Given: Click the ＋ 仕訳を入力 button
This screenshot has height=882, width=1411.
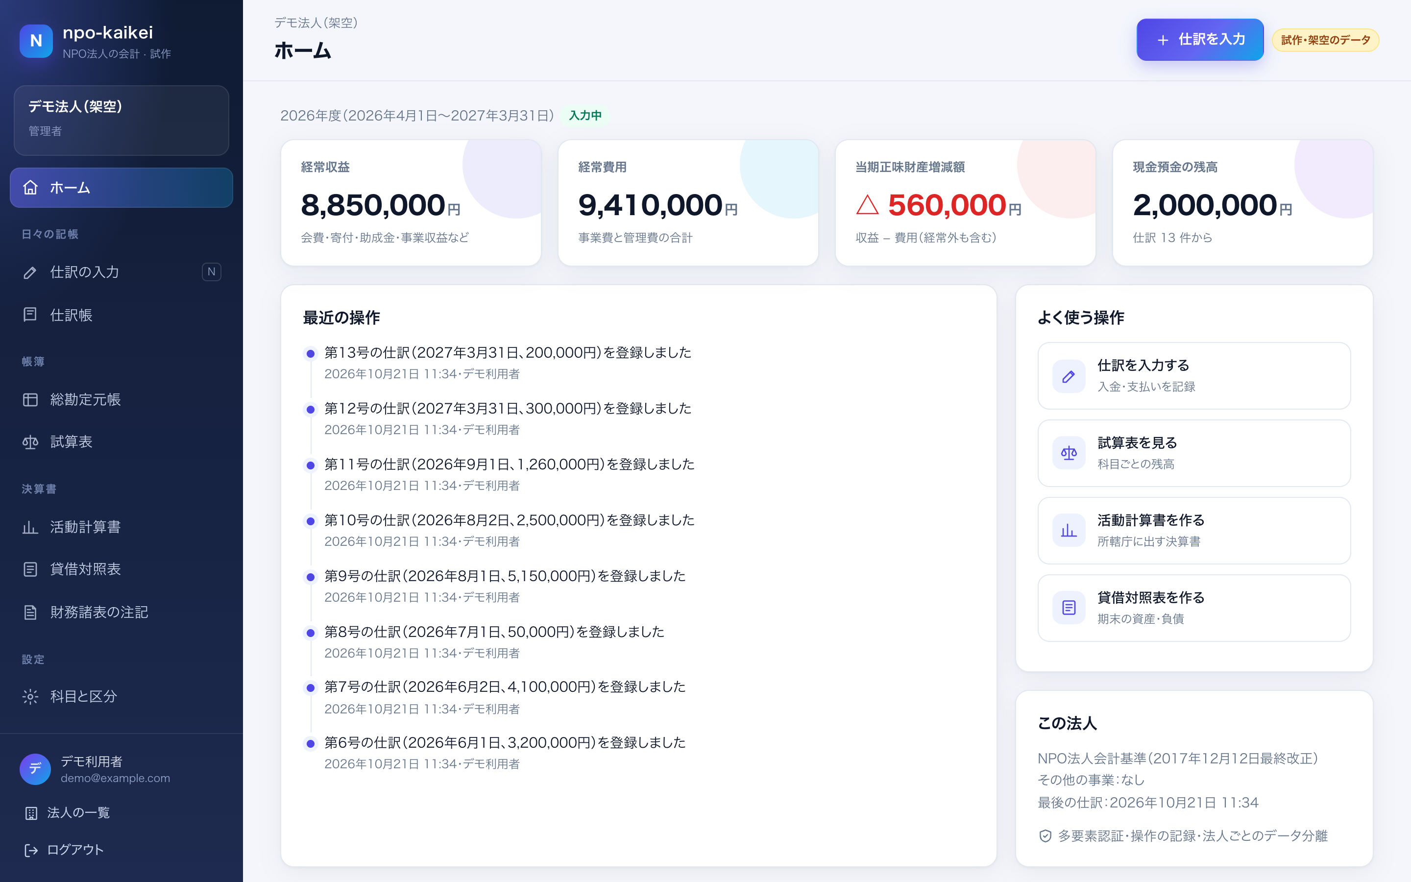Looking at the screenshot, I should coord(1200,40).
